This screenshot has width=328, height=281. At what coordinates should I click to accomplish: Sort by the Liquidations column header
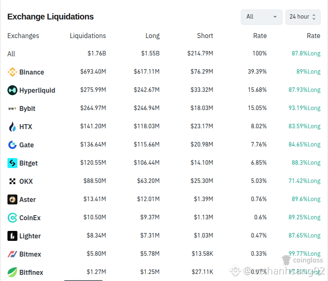click(88, 36)
